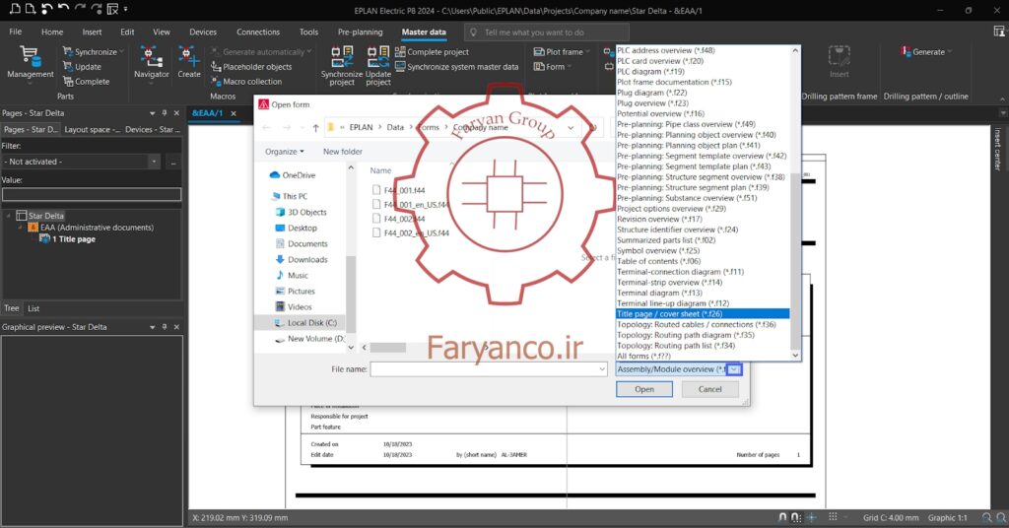Image resolution: width=1009 pixels, height=528 pixels.
Task: Click New folder in the dialog
Action: coord(342,152)
